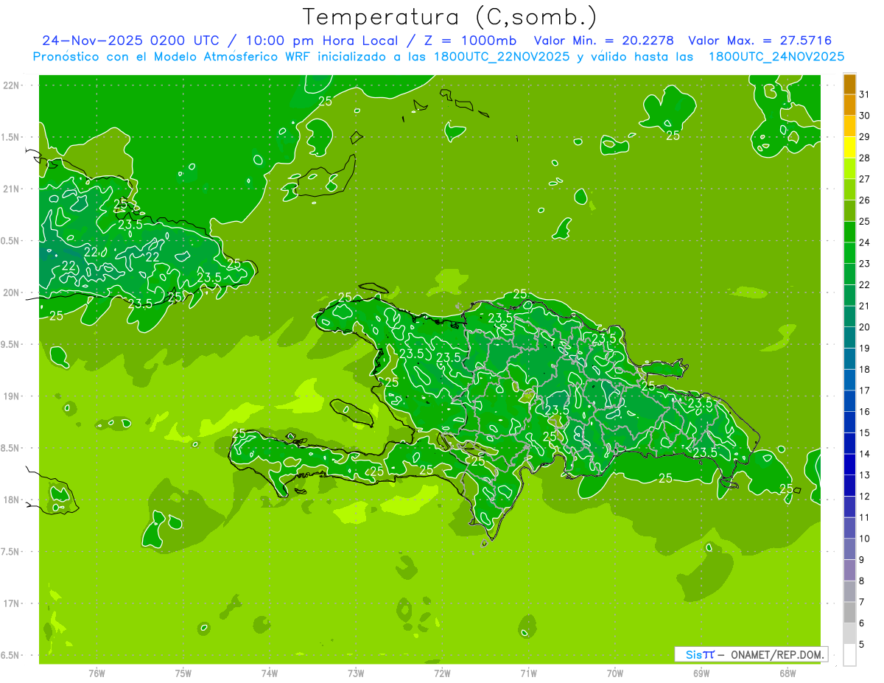884x683 pixels.
Task: Select the white colorbar segment below 5
Action: [x=849, y=655]
